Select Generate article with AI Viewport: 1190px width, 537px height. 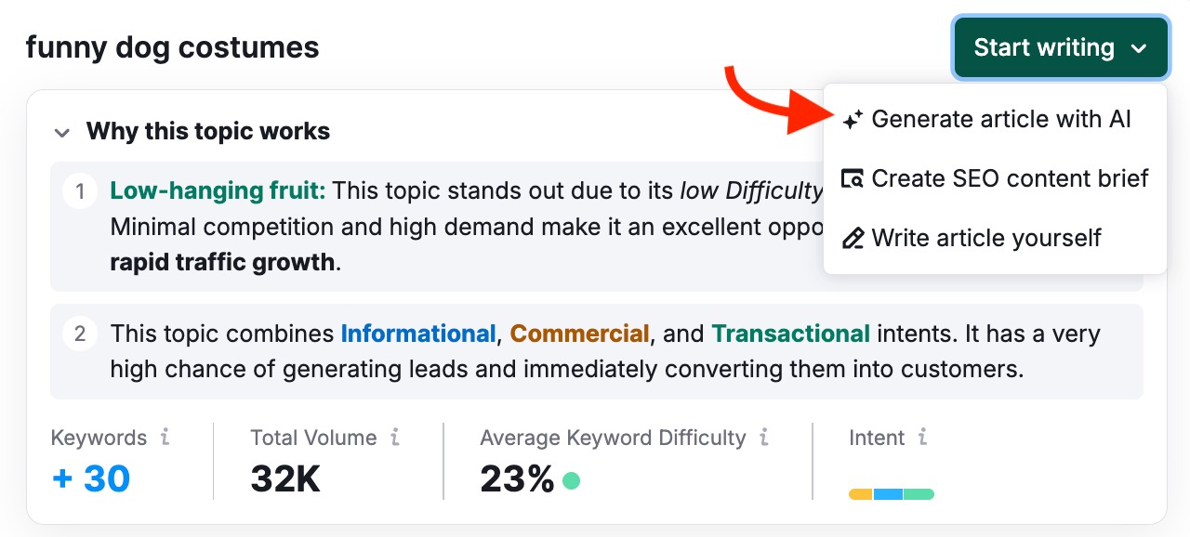[1000, 120]
